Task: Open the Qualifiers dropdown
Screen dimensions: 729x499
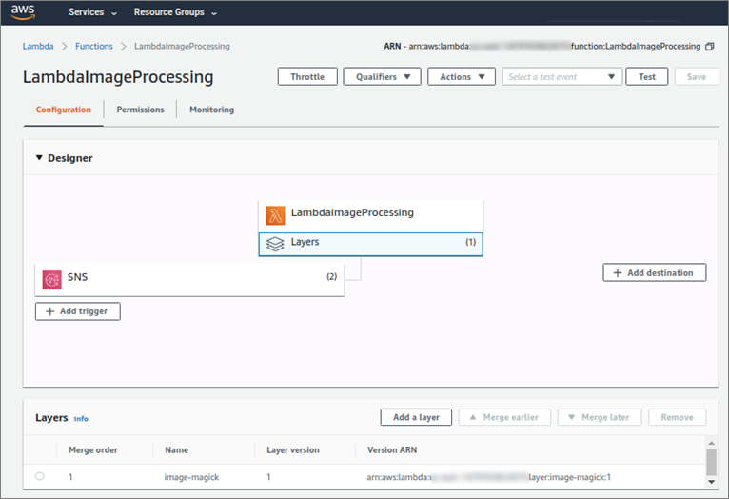Action: (x=383, y=77)
